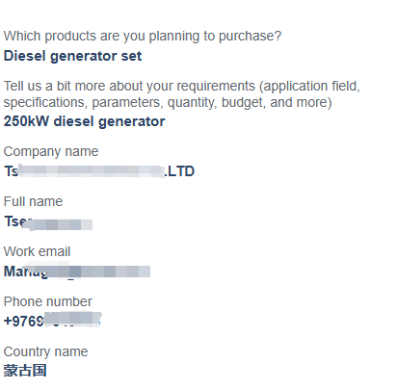
Task: Click the blurred full name value
Action: [48, 222]
